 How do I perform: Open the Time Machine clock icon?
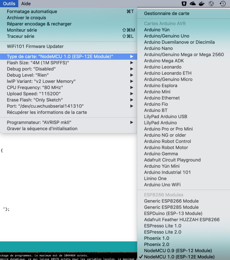[223, 4]
